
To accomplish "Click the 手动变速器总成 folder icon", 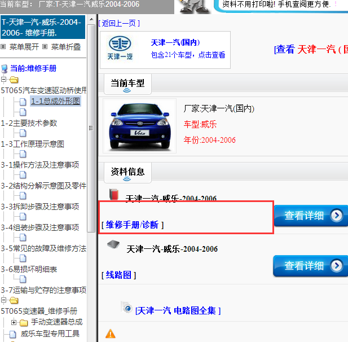I will [x=24, y=323].
